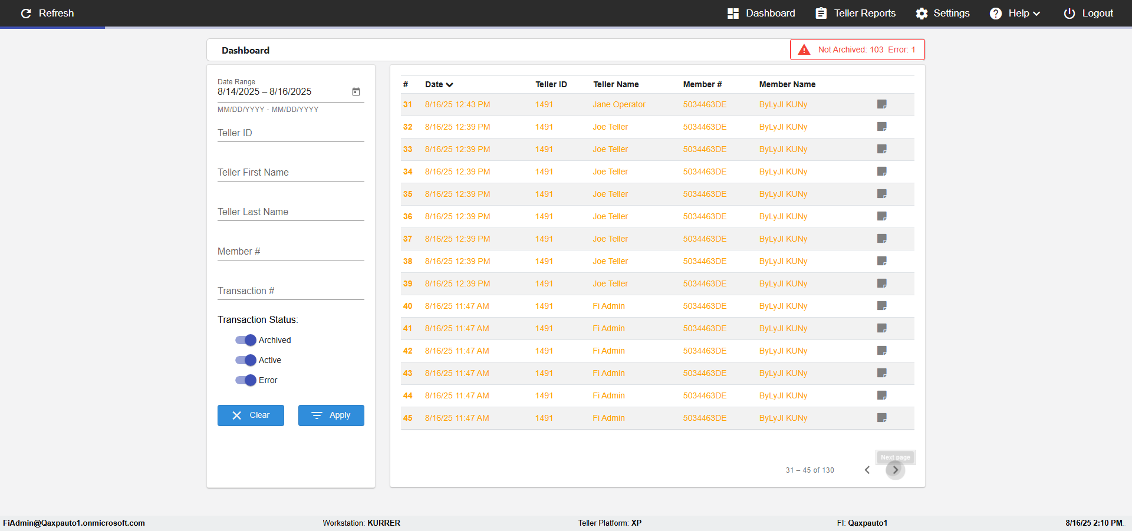The image size is (1132, 531).
Task: Open the note icon for row 31
Action: [x=882, y=104]
